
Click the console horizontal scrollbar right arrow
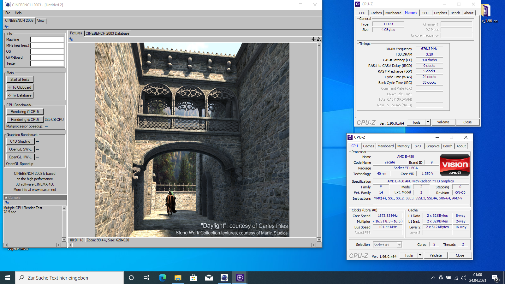coord(59,245)
